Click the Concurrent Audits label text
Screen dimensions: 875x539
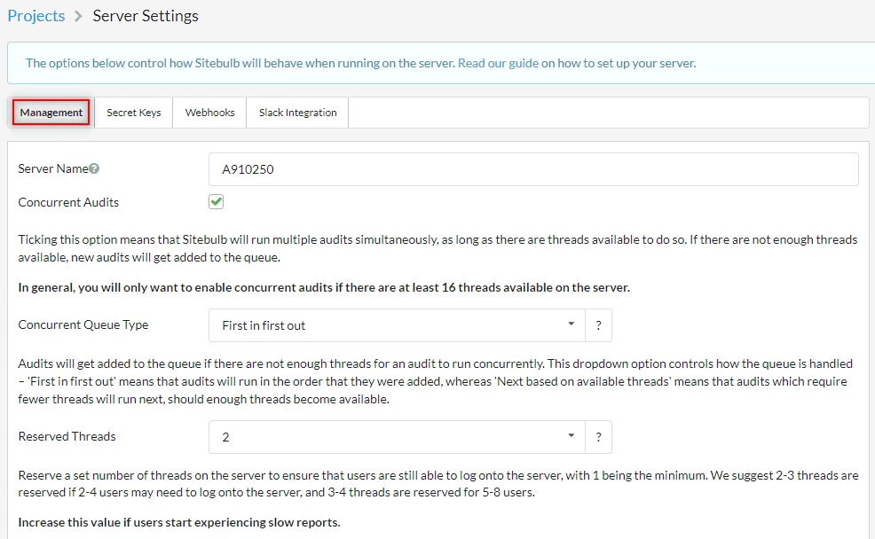68,202
